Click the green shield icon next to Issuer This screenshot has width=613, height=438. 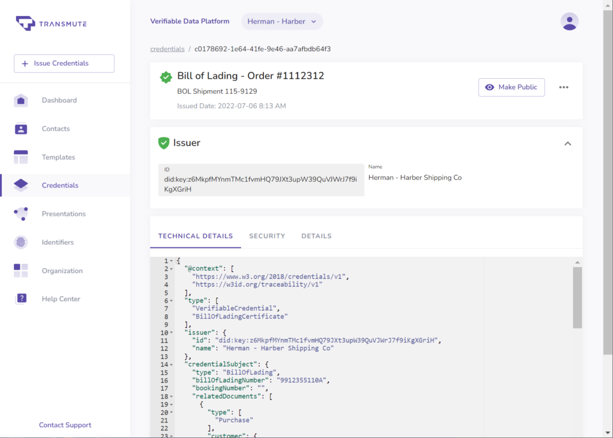164,143
